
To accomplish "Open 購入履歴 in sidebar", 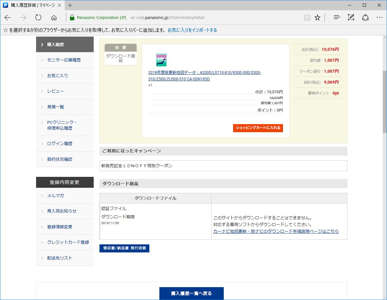I will [x=65, y=45].
